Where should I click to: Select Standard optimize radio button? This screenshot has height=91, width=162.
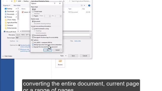click(19, 45)
